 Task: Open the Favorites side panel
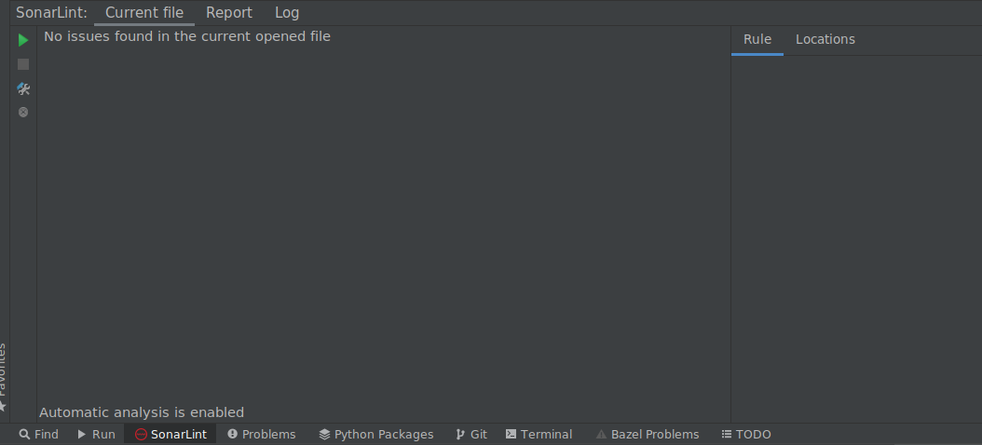click(3, 377)
